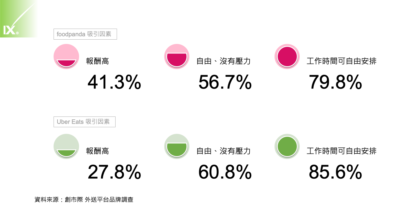Click the green Uber Eats 報酬高 circle icon
Screen dimensions: 417x220
(x=66, y=147)
